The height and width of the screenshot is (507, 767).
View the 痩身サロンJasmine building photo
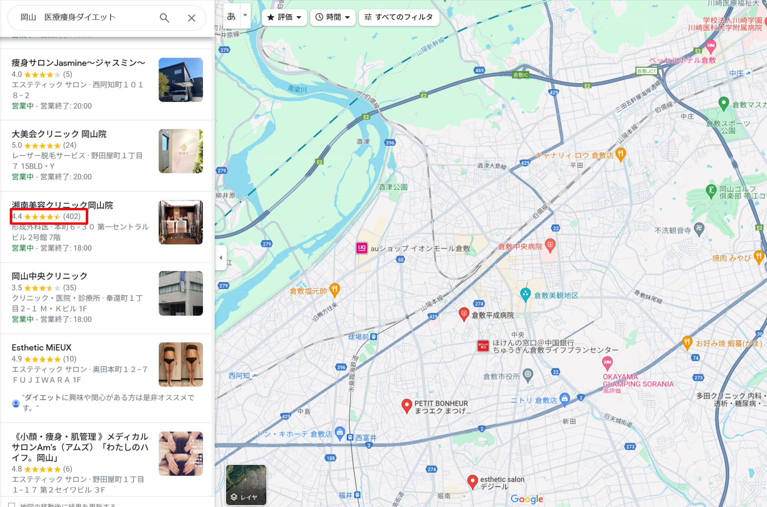point(181,80)
